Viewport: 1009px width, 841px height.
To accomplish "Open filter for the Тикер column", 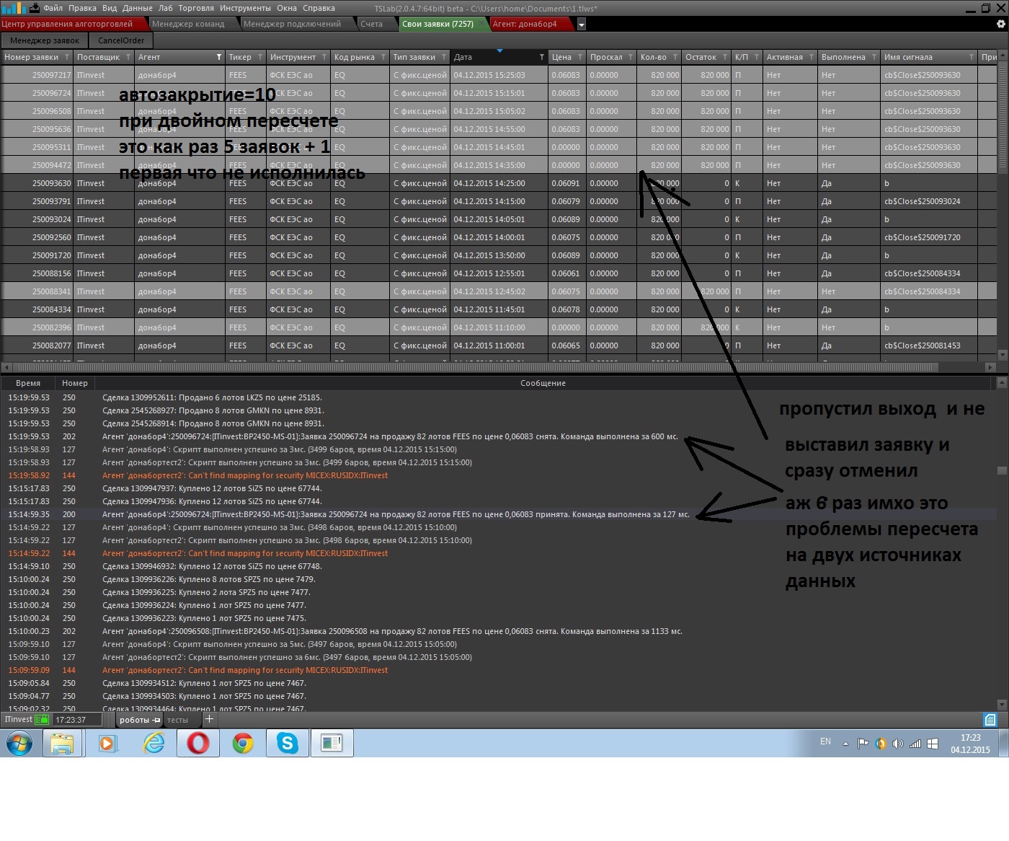I will point(260,57).
